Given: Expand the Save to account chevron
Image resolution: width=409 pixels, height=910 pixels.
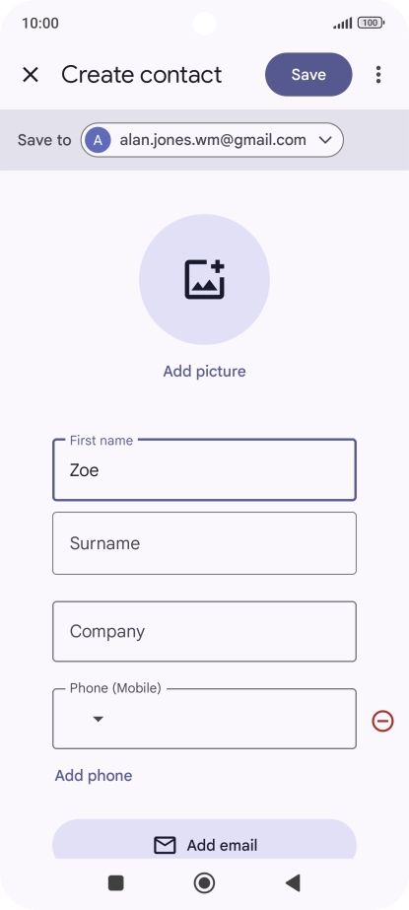Looking at the screenshot, I should coord(325,140).
